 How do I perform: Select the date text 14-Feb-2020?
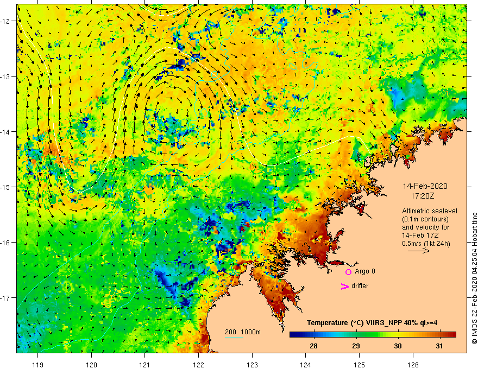point(425,186)
